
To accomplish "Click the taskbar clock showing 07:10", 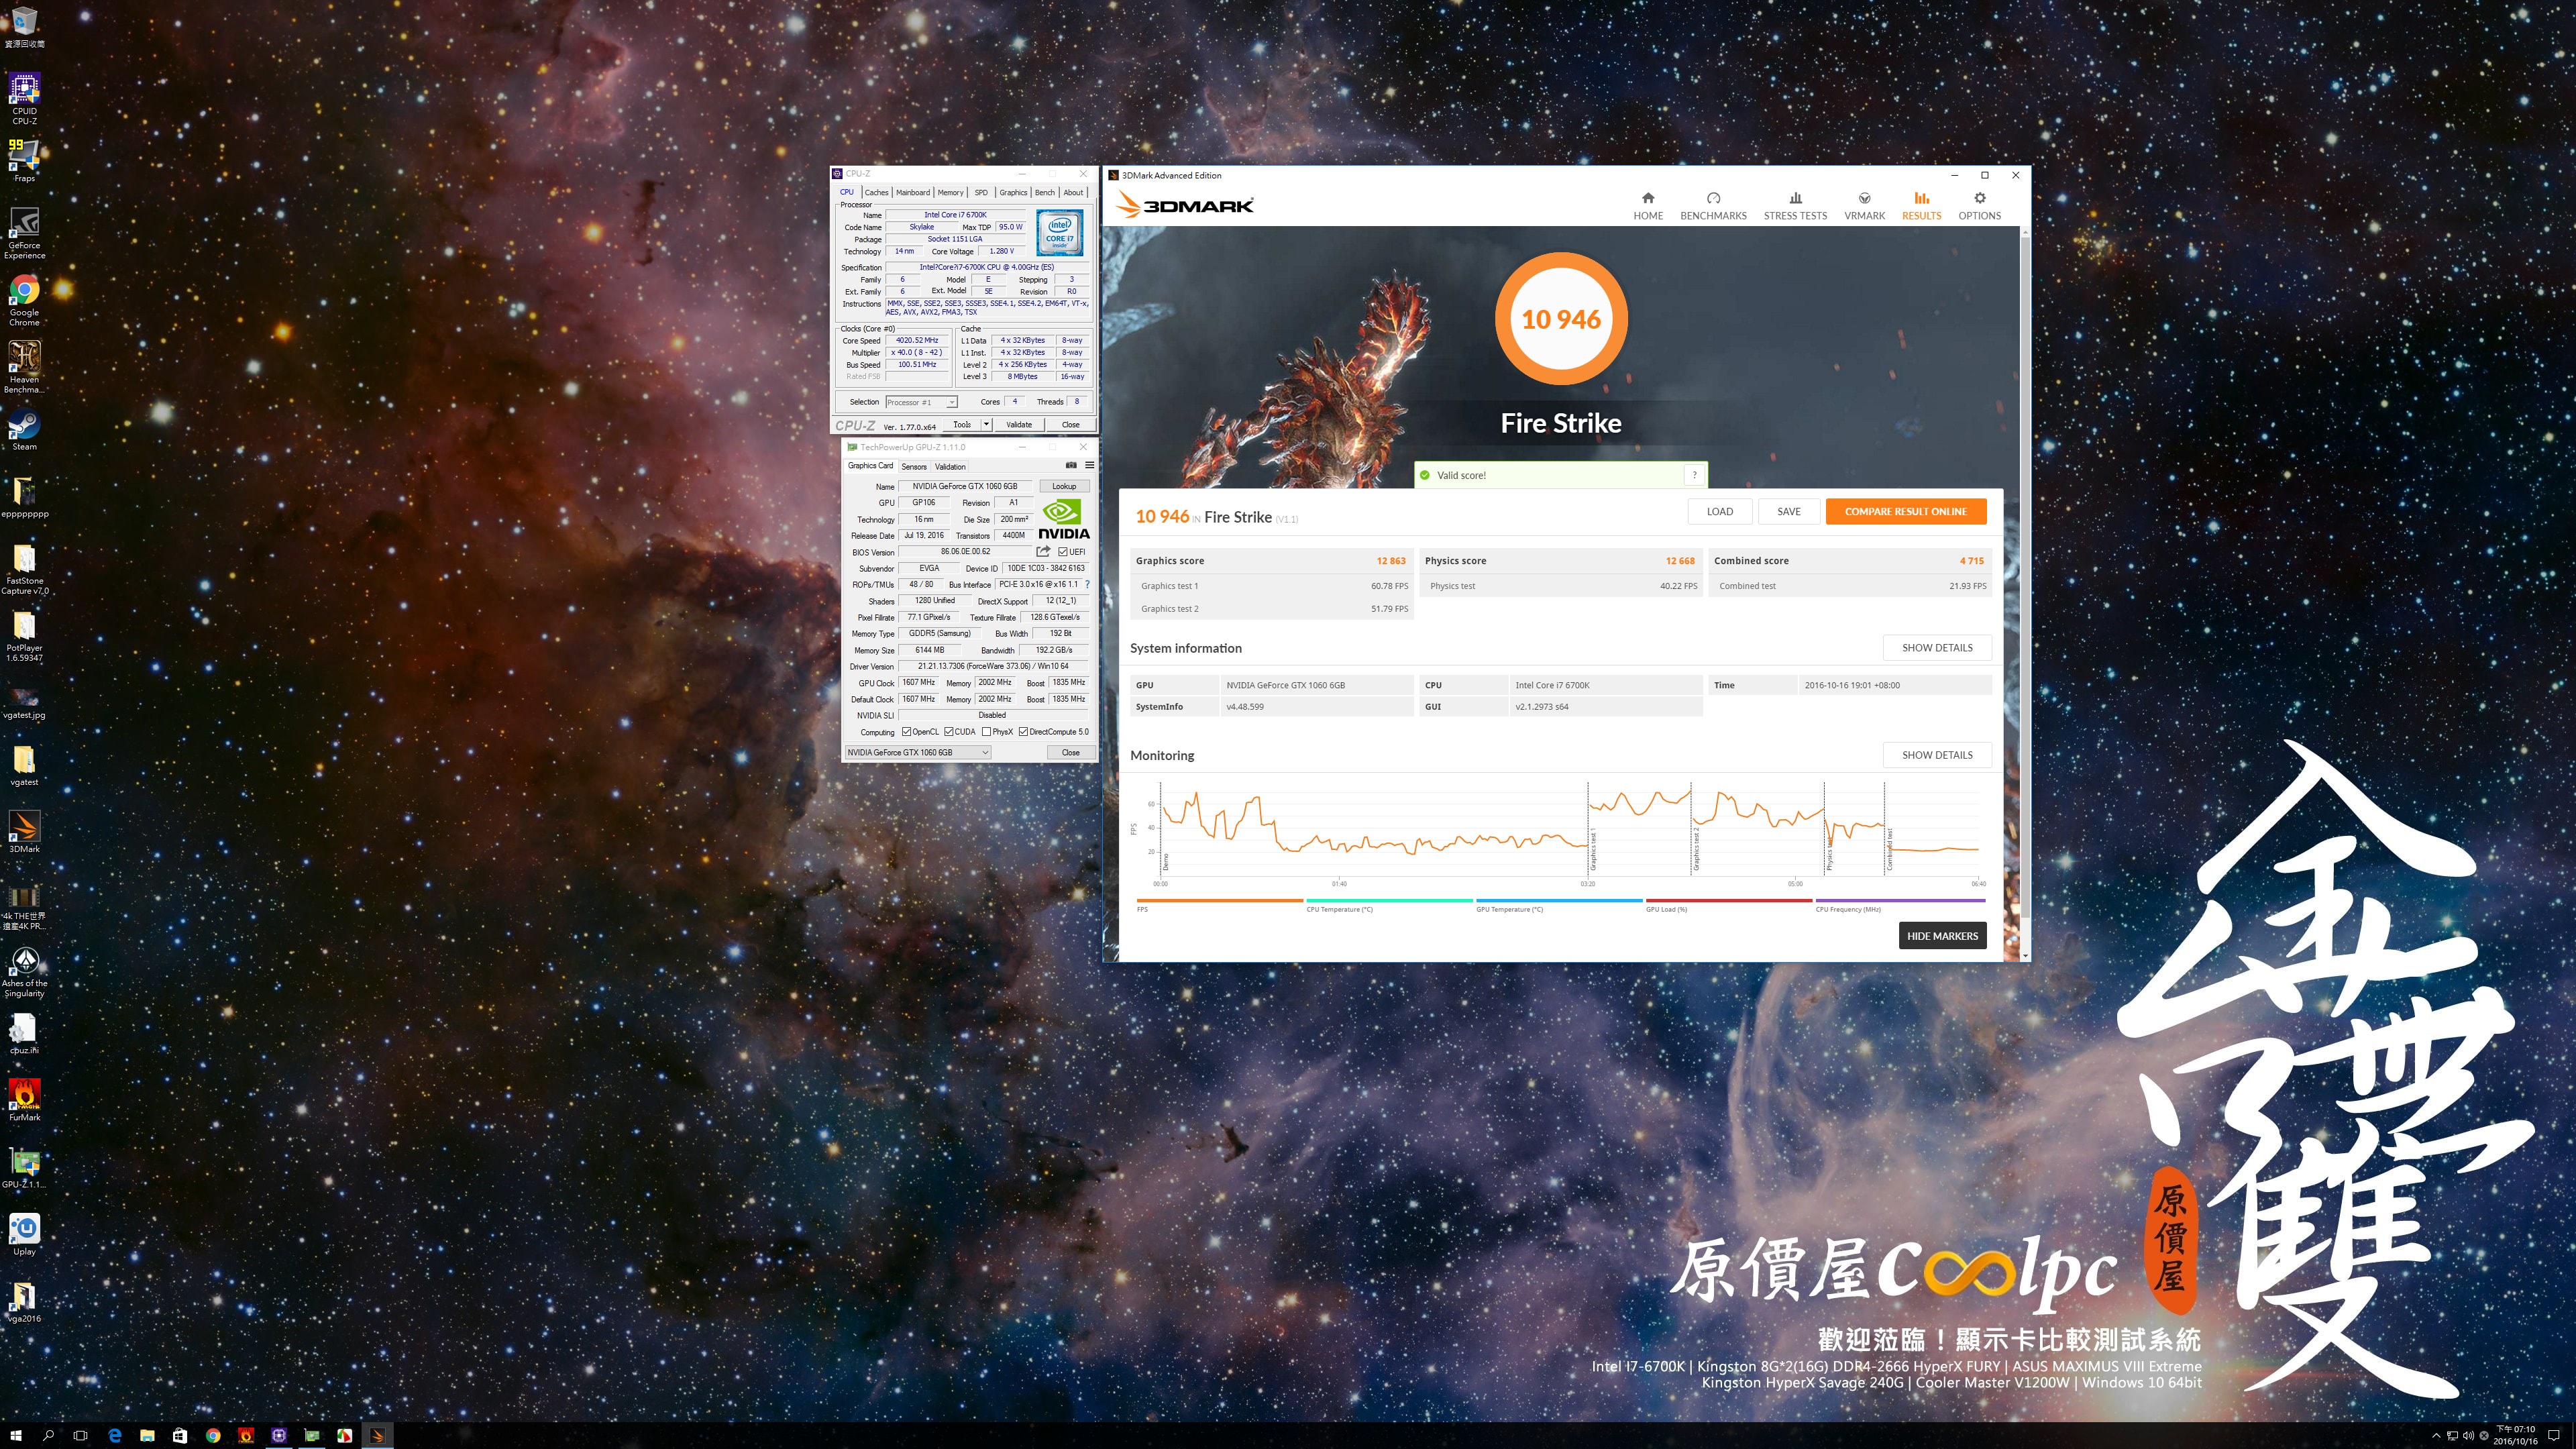I will coord(2515,1435).
